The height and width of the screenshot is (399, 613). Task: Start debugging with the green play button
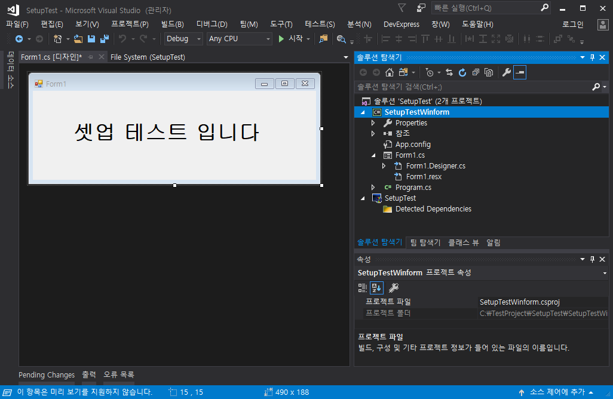coord(281,39)
